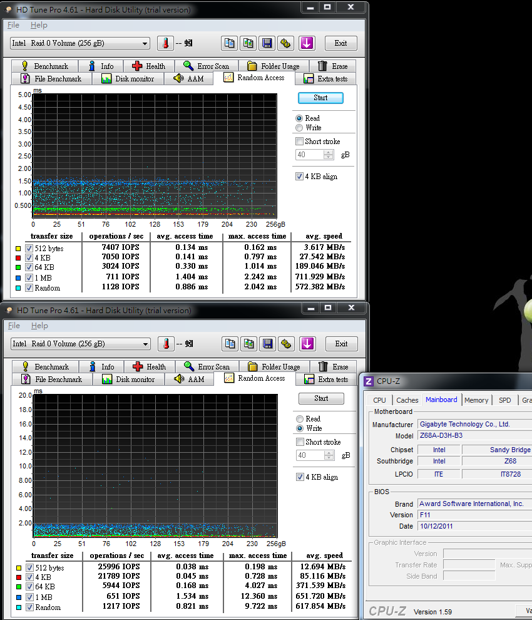532x620 pixels.
Task: Click the purple down-arrow icon in upper HD Tune window
Action: point(307,43)
